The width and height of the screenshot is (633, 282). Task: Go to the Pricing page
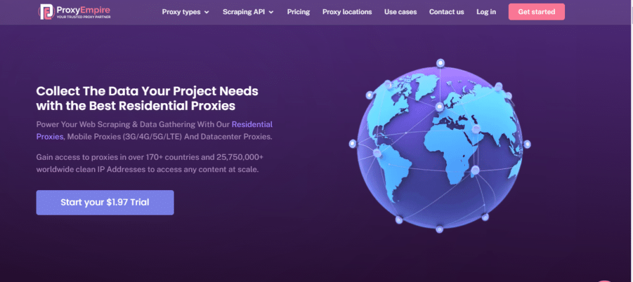pos(299,12)
